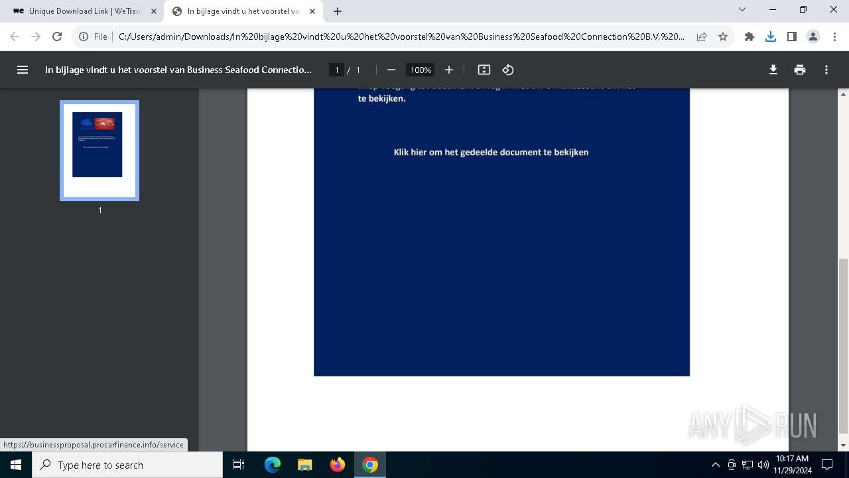This screenshot has height=478, width=849.
Task: Launch Firefox from taskbar
Action: click(x=338, y=465)
